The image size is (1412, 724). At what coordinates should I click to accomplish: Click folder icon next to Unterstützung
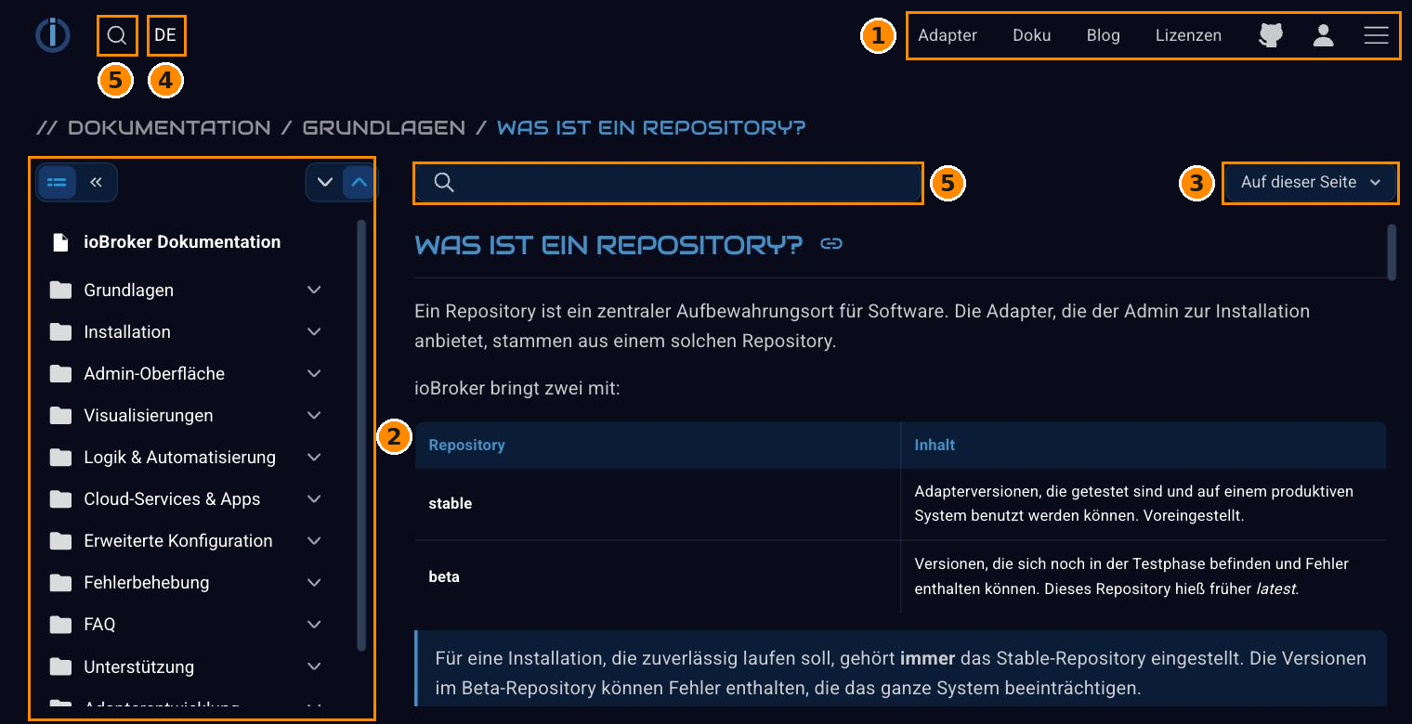pos(60,666)
